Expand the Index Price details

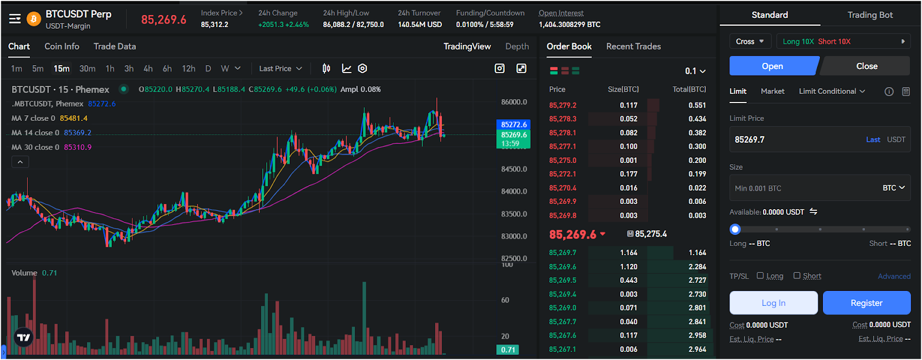222,13
